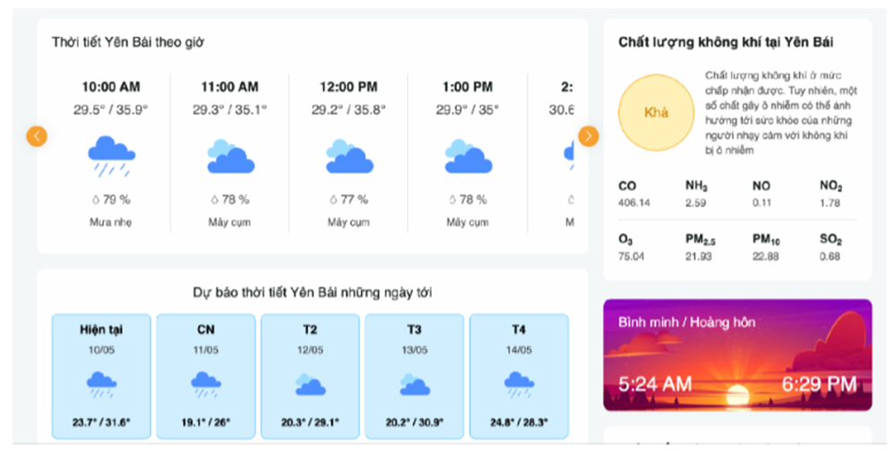This screenshot has height=452, width=896.
Task: Click the cloud icon under 12:00 PM
Action: point(349,157)
